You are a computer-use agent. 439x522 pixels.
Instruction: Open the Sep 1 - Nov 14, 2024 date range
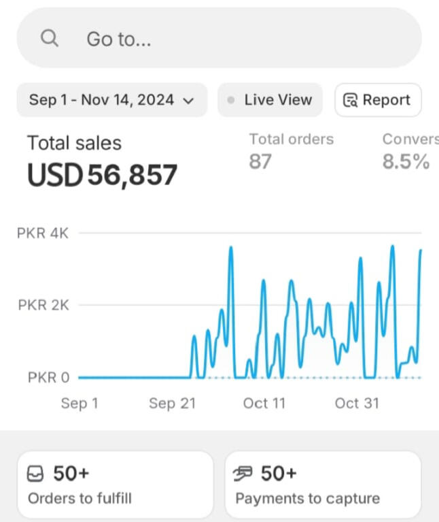(x=102, y=100)
